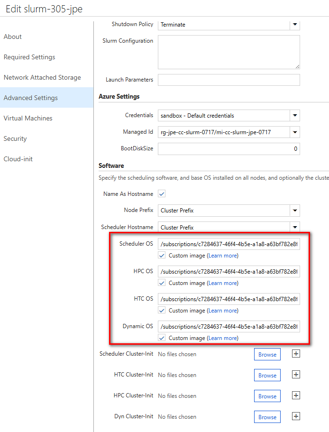This screenshot has height=432, width=329.
Task: Click plus icon beside HPC Cluster-Init
Action: [296, 395]
